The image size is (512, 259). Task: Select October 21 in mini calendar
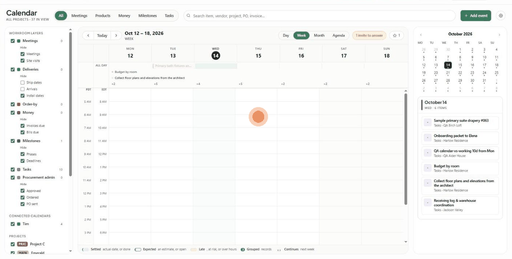(448, 73)
